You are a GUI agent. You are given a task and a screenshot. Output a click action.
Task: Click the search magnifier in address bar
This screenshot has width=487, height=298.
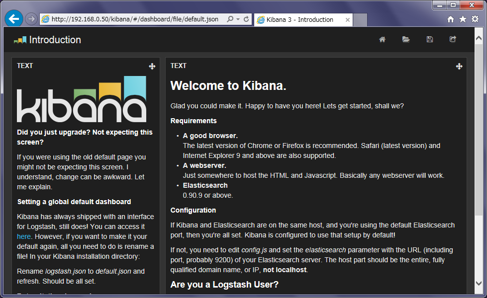(x=230, y=19)
